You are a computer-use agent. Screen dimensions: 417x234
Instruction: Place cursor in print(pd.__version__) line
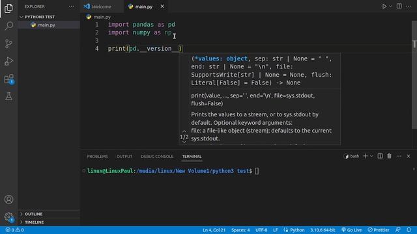(145, 49)
